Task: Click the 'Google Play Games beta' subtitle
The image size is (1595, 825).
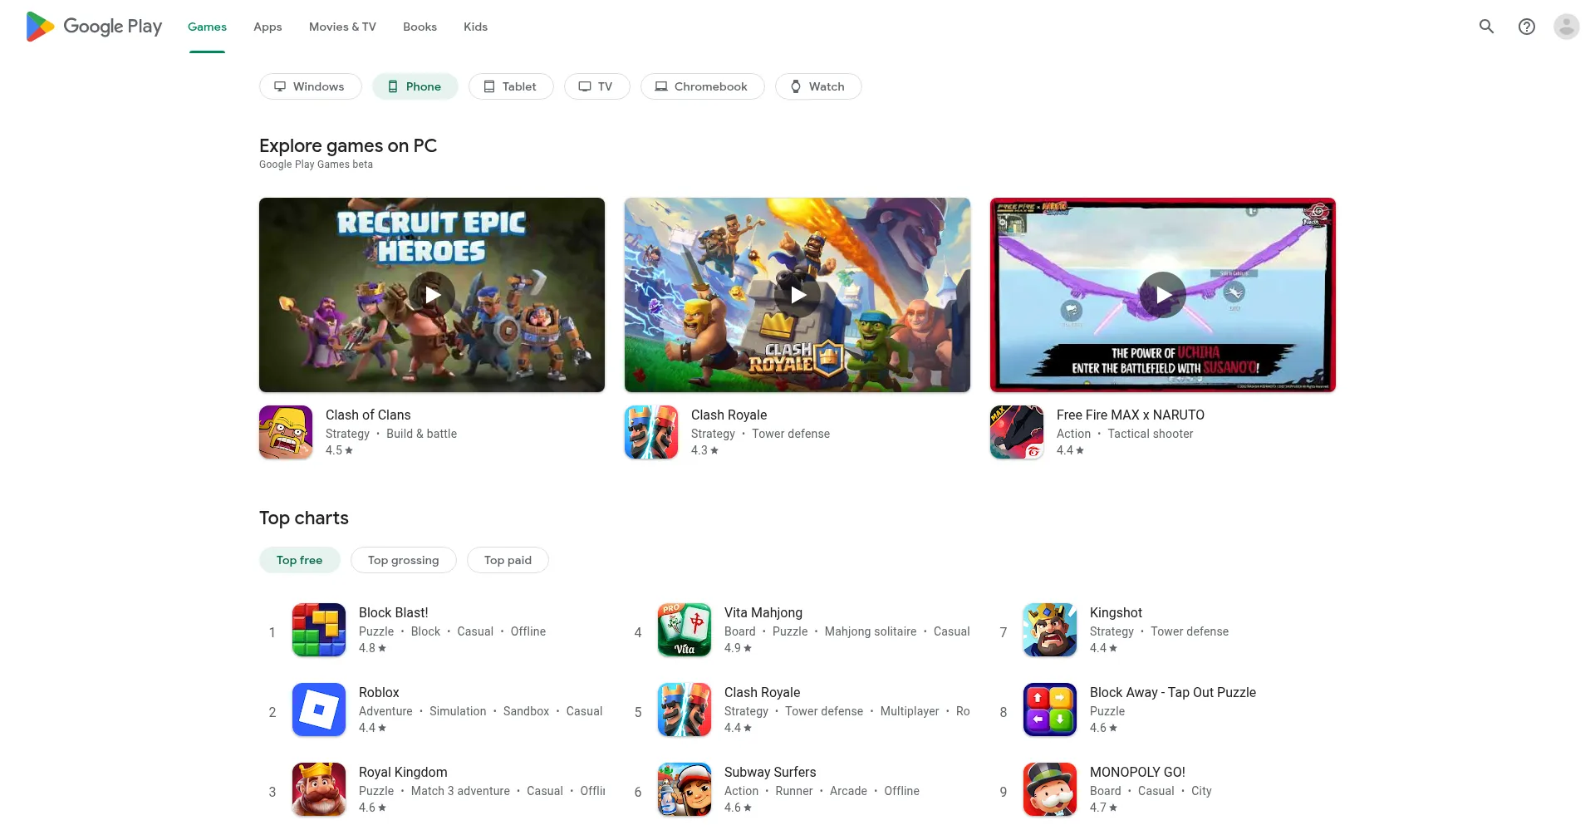Action: pos(316,165)
